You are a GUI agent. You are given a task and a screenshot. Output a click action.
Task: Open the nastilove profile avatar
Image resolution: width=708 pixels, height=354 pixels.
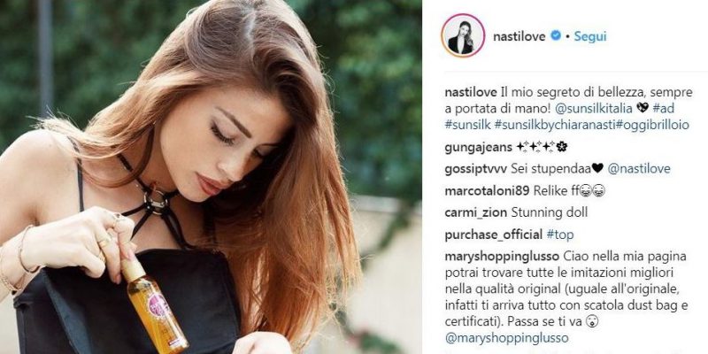463,35
